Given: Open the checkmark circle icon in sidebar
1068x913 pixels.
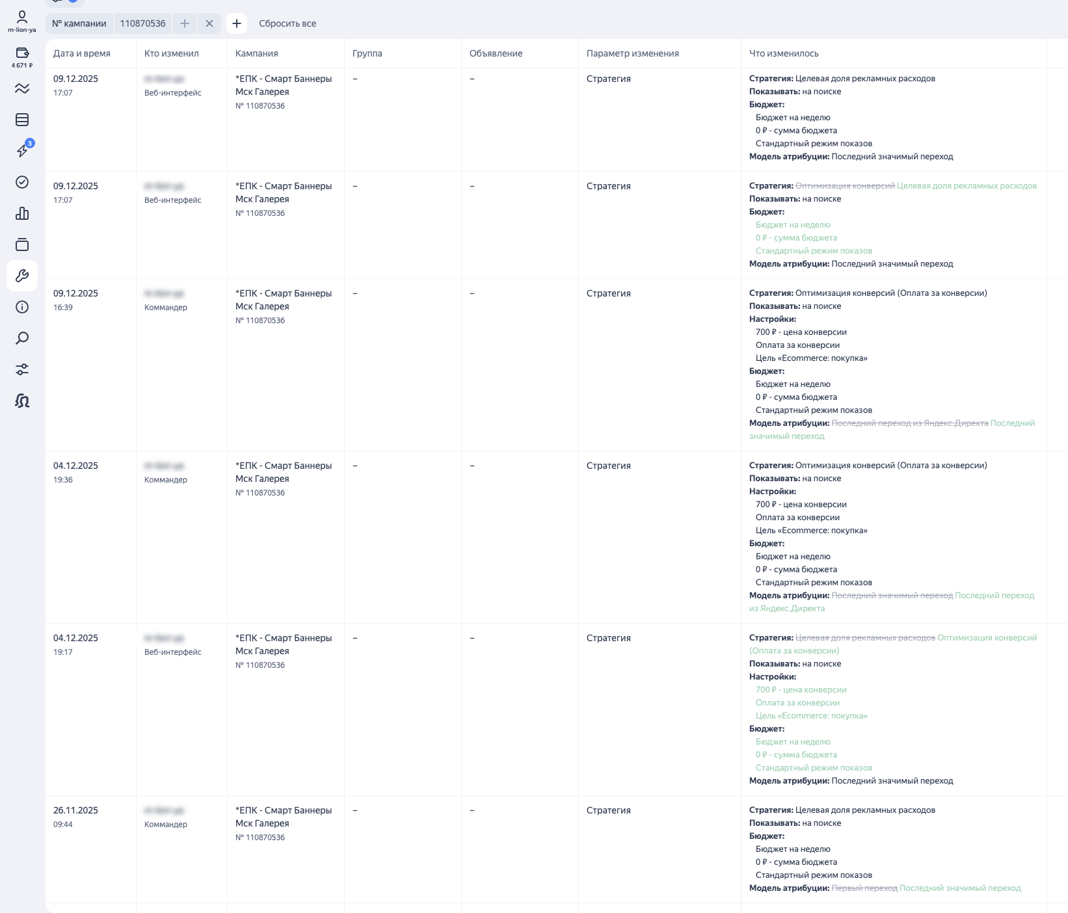Looking at the screenshot, I should coord(22,182).
